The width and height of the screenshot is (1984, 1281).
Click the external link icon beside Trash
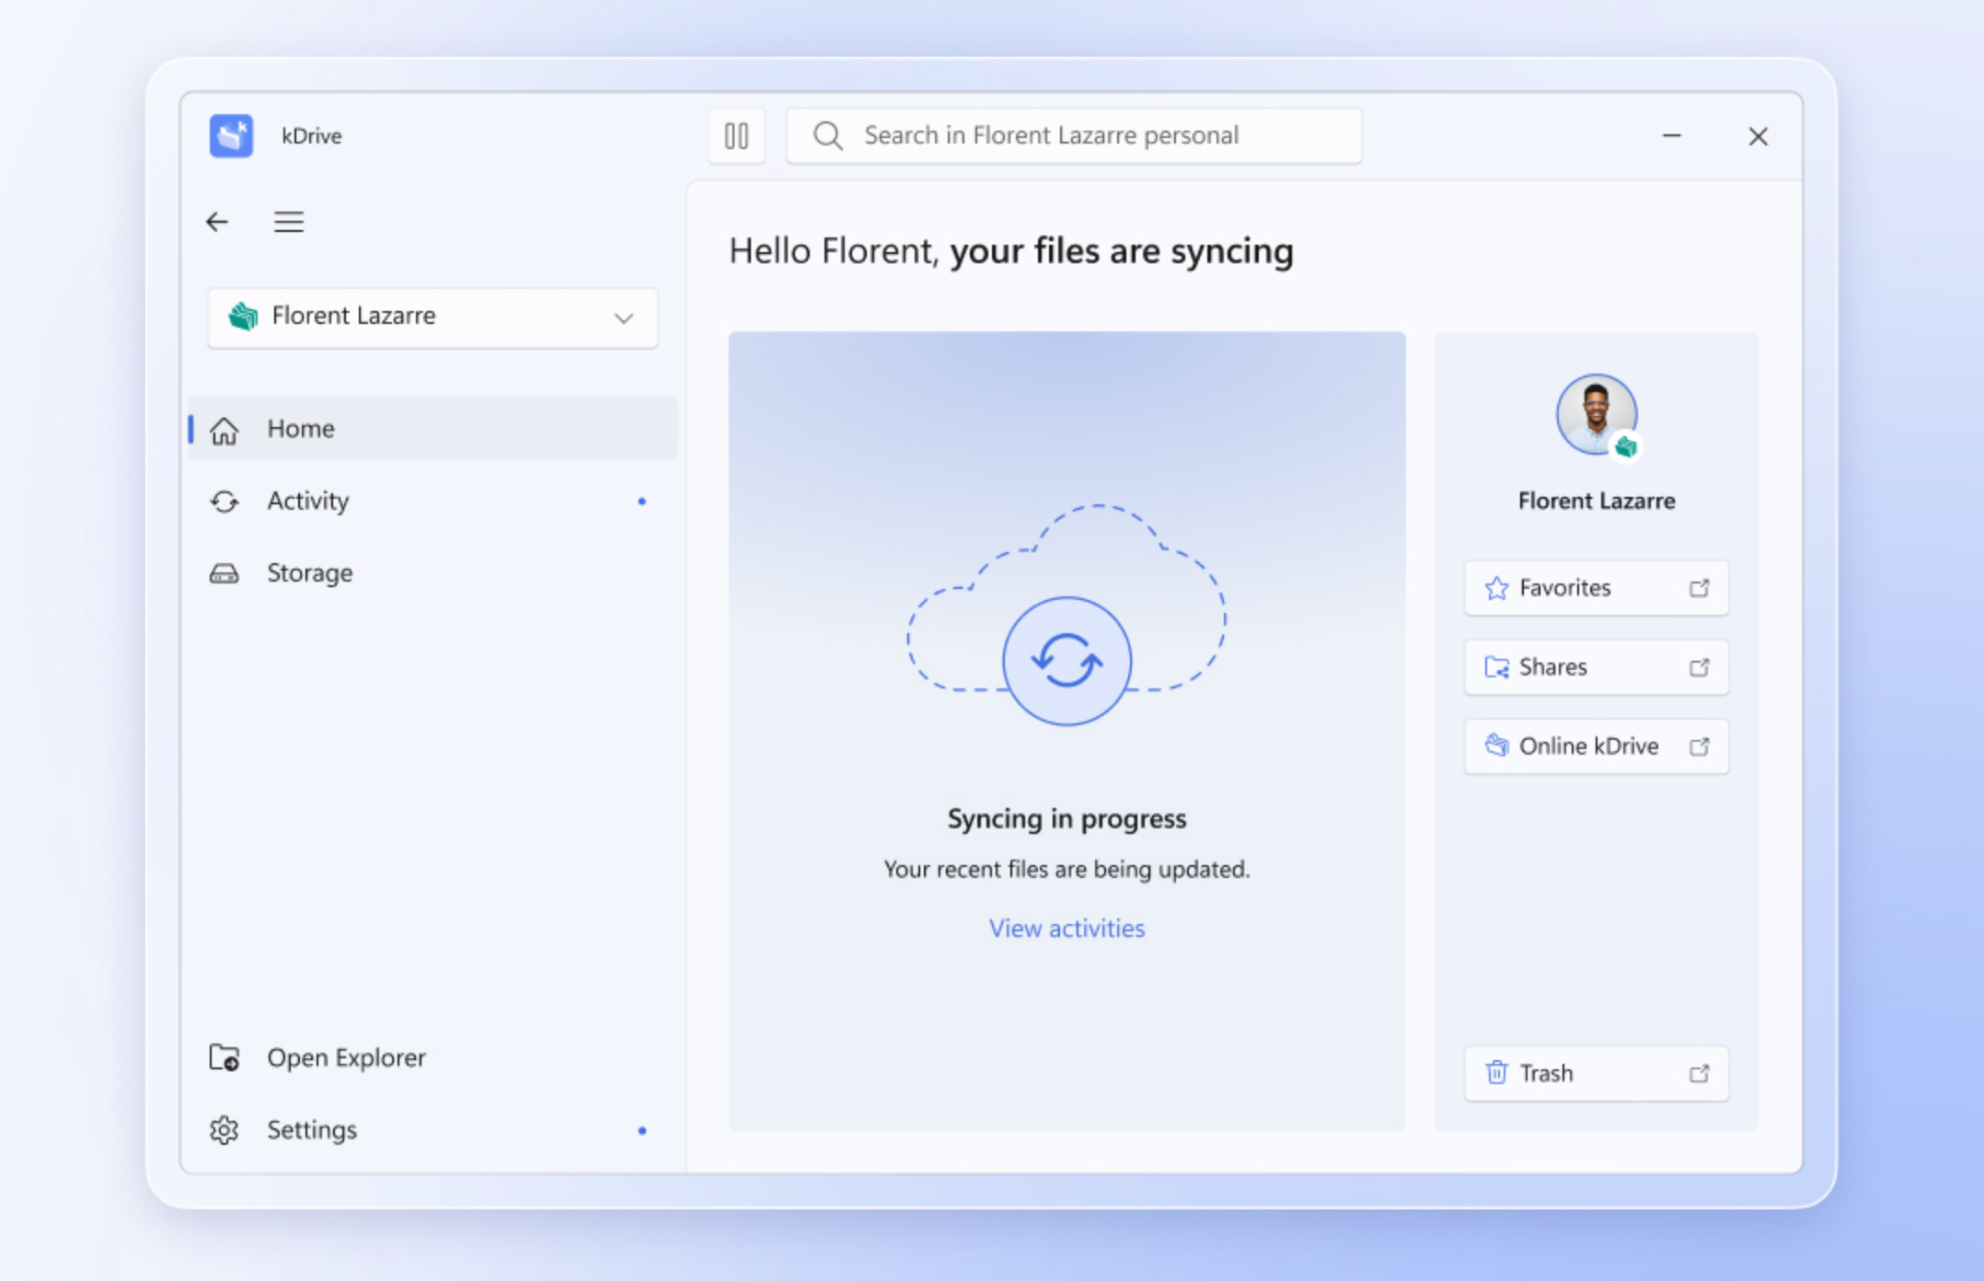[1700, 1074]
